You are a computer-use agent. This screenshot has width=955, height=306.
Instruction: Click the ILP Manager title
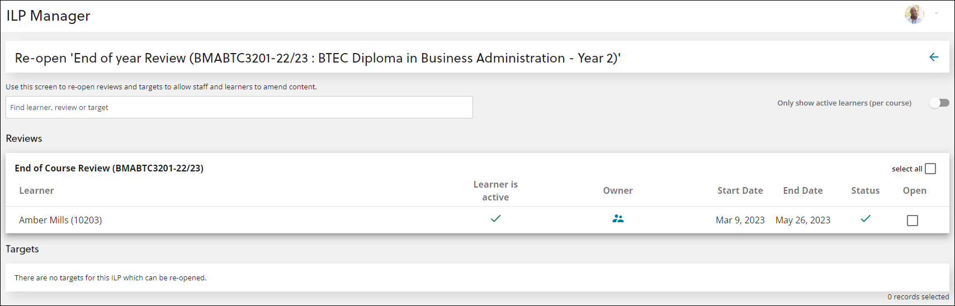pos(48,16)
